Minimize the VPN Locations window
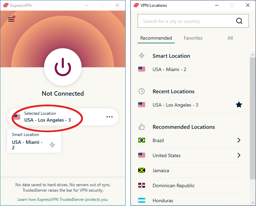Image resolution: width=256 pixels, height=206 pixels. [x=217, y=5]
